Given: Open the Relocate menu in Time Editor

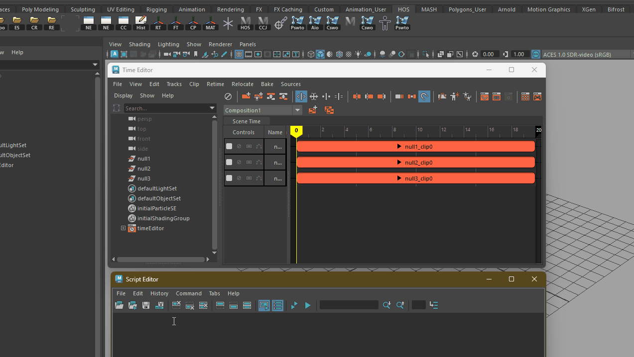Looking at the screenshot, I should [x=242, y=84].
